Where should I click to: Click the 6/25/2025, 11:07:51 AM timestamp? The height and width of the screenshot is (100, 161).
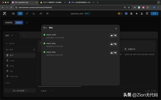(55, 38)
